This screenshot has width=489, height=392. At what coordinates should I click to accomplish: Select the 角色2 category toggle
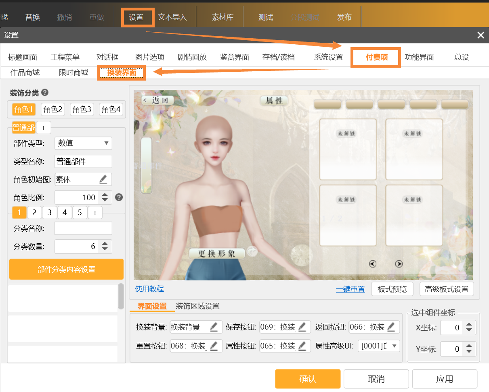[53, 110]
